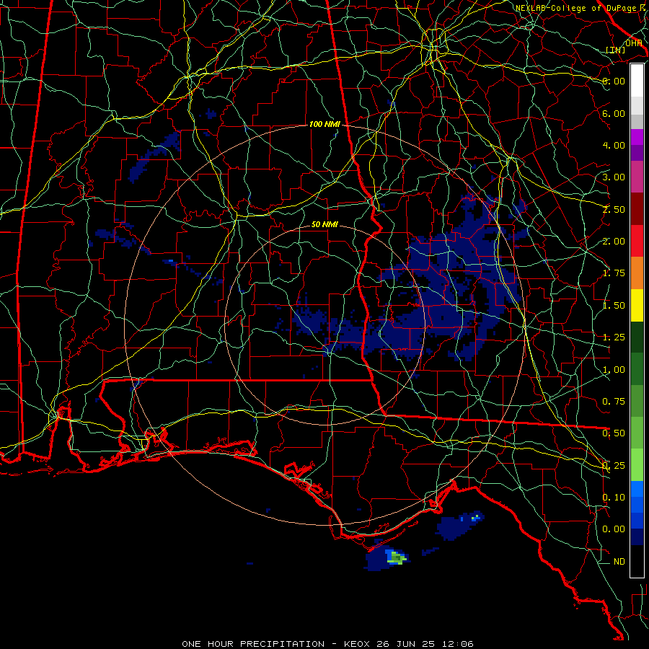The image size is (649, 649).
Task: Click the green offshore precipitation cell
Action: point(397,557)
